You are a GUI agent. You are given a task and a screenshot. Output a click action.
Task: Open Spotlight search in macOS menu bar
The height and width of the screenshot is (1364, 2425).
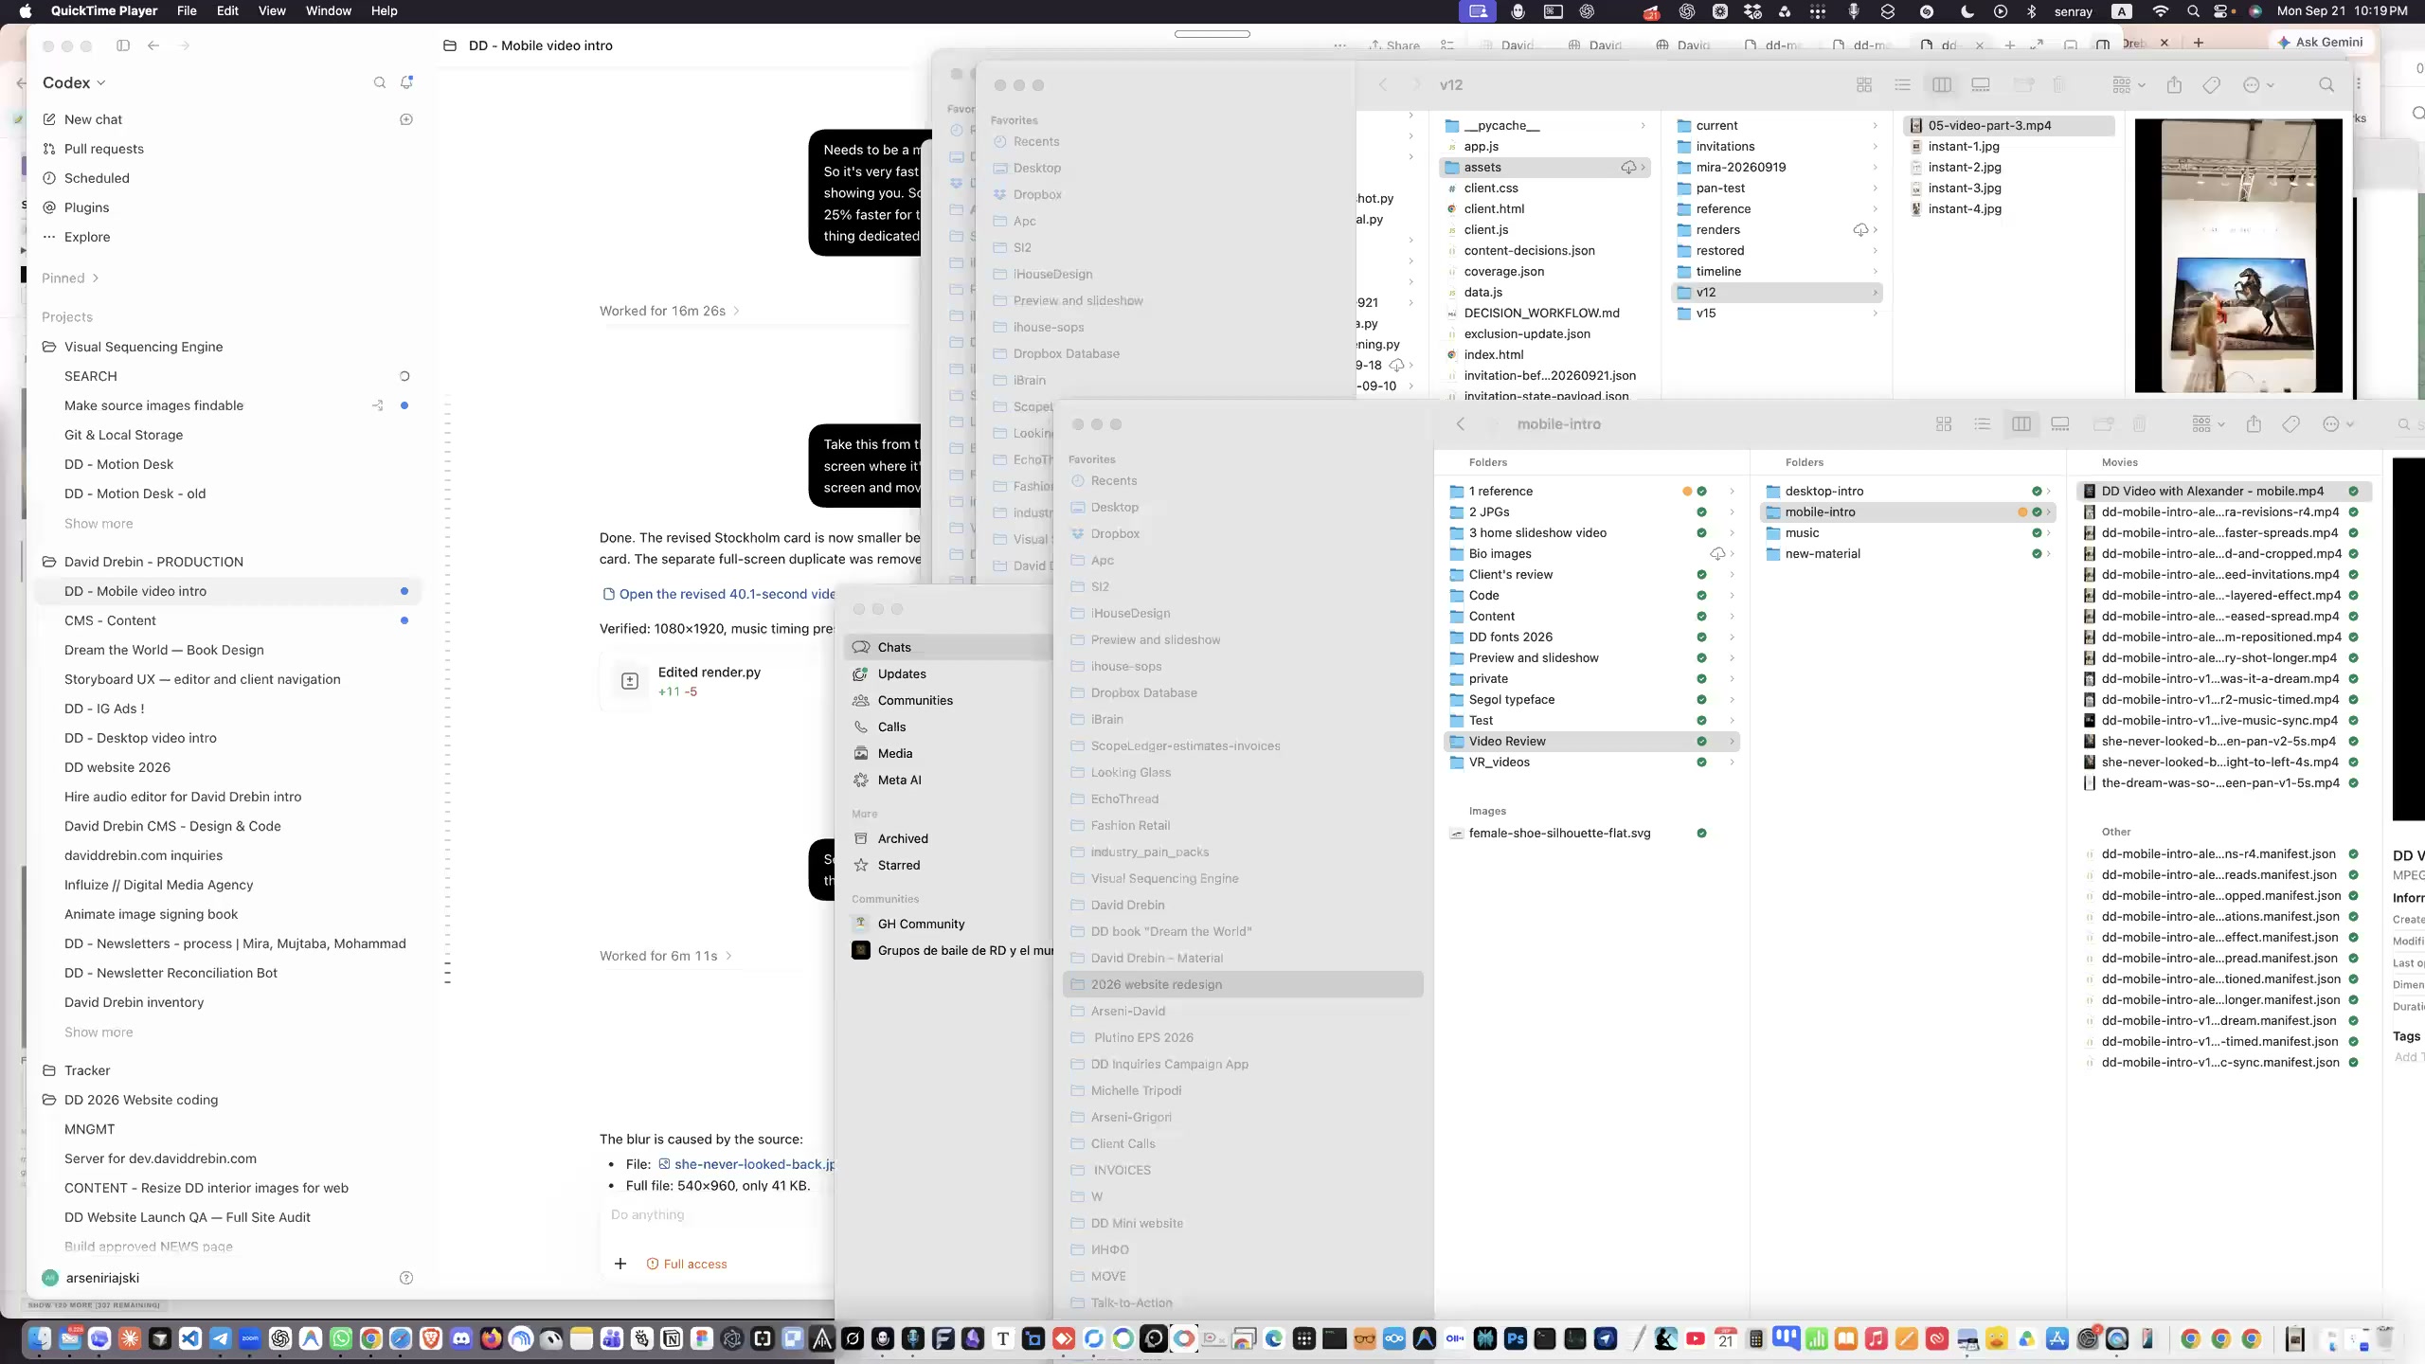click(x=2194, y=11)
